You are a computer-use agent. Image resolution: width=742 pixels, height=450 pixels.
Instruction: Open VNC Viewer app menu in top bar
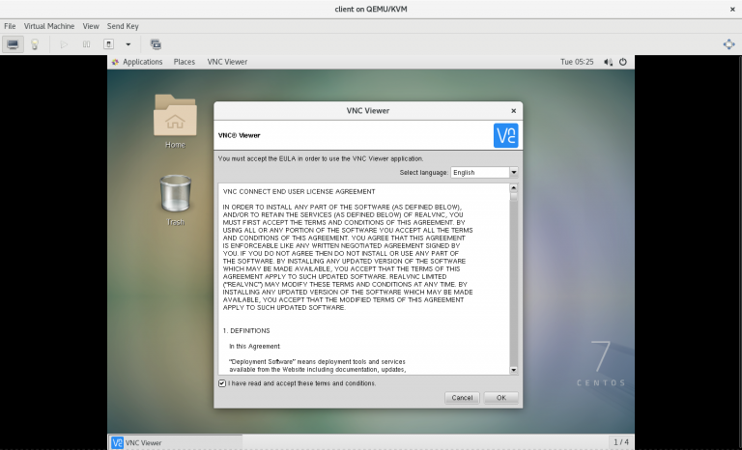[x=227, y=62]
